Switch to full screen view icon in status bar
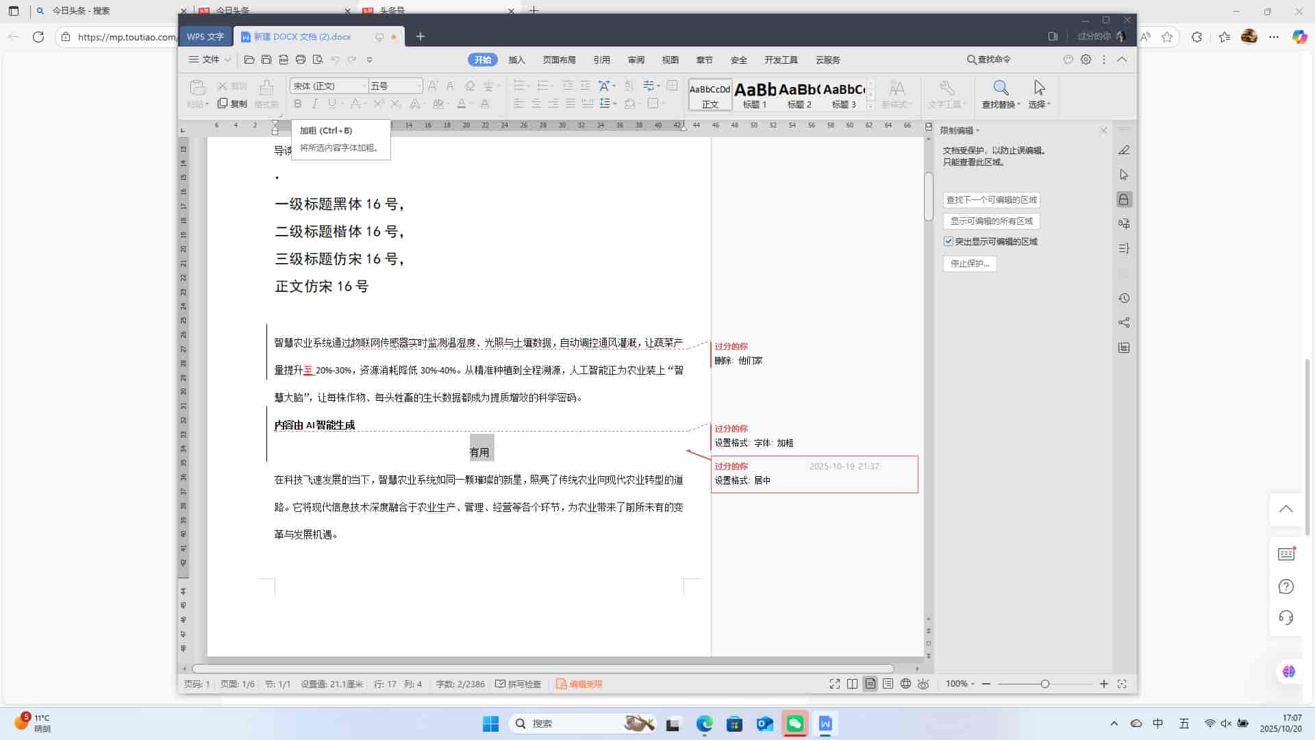The width and height of the screenshot is (1315, 740). 835,684
